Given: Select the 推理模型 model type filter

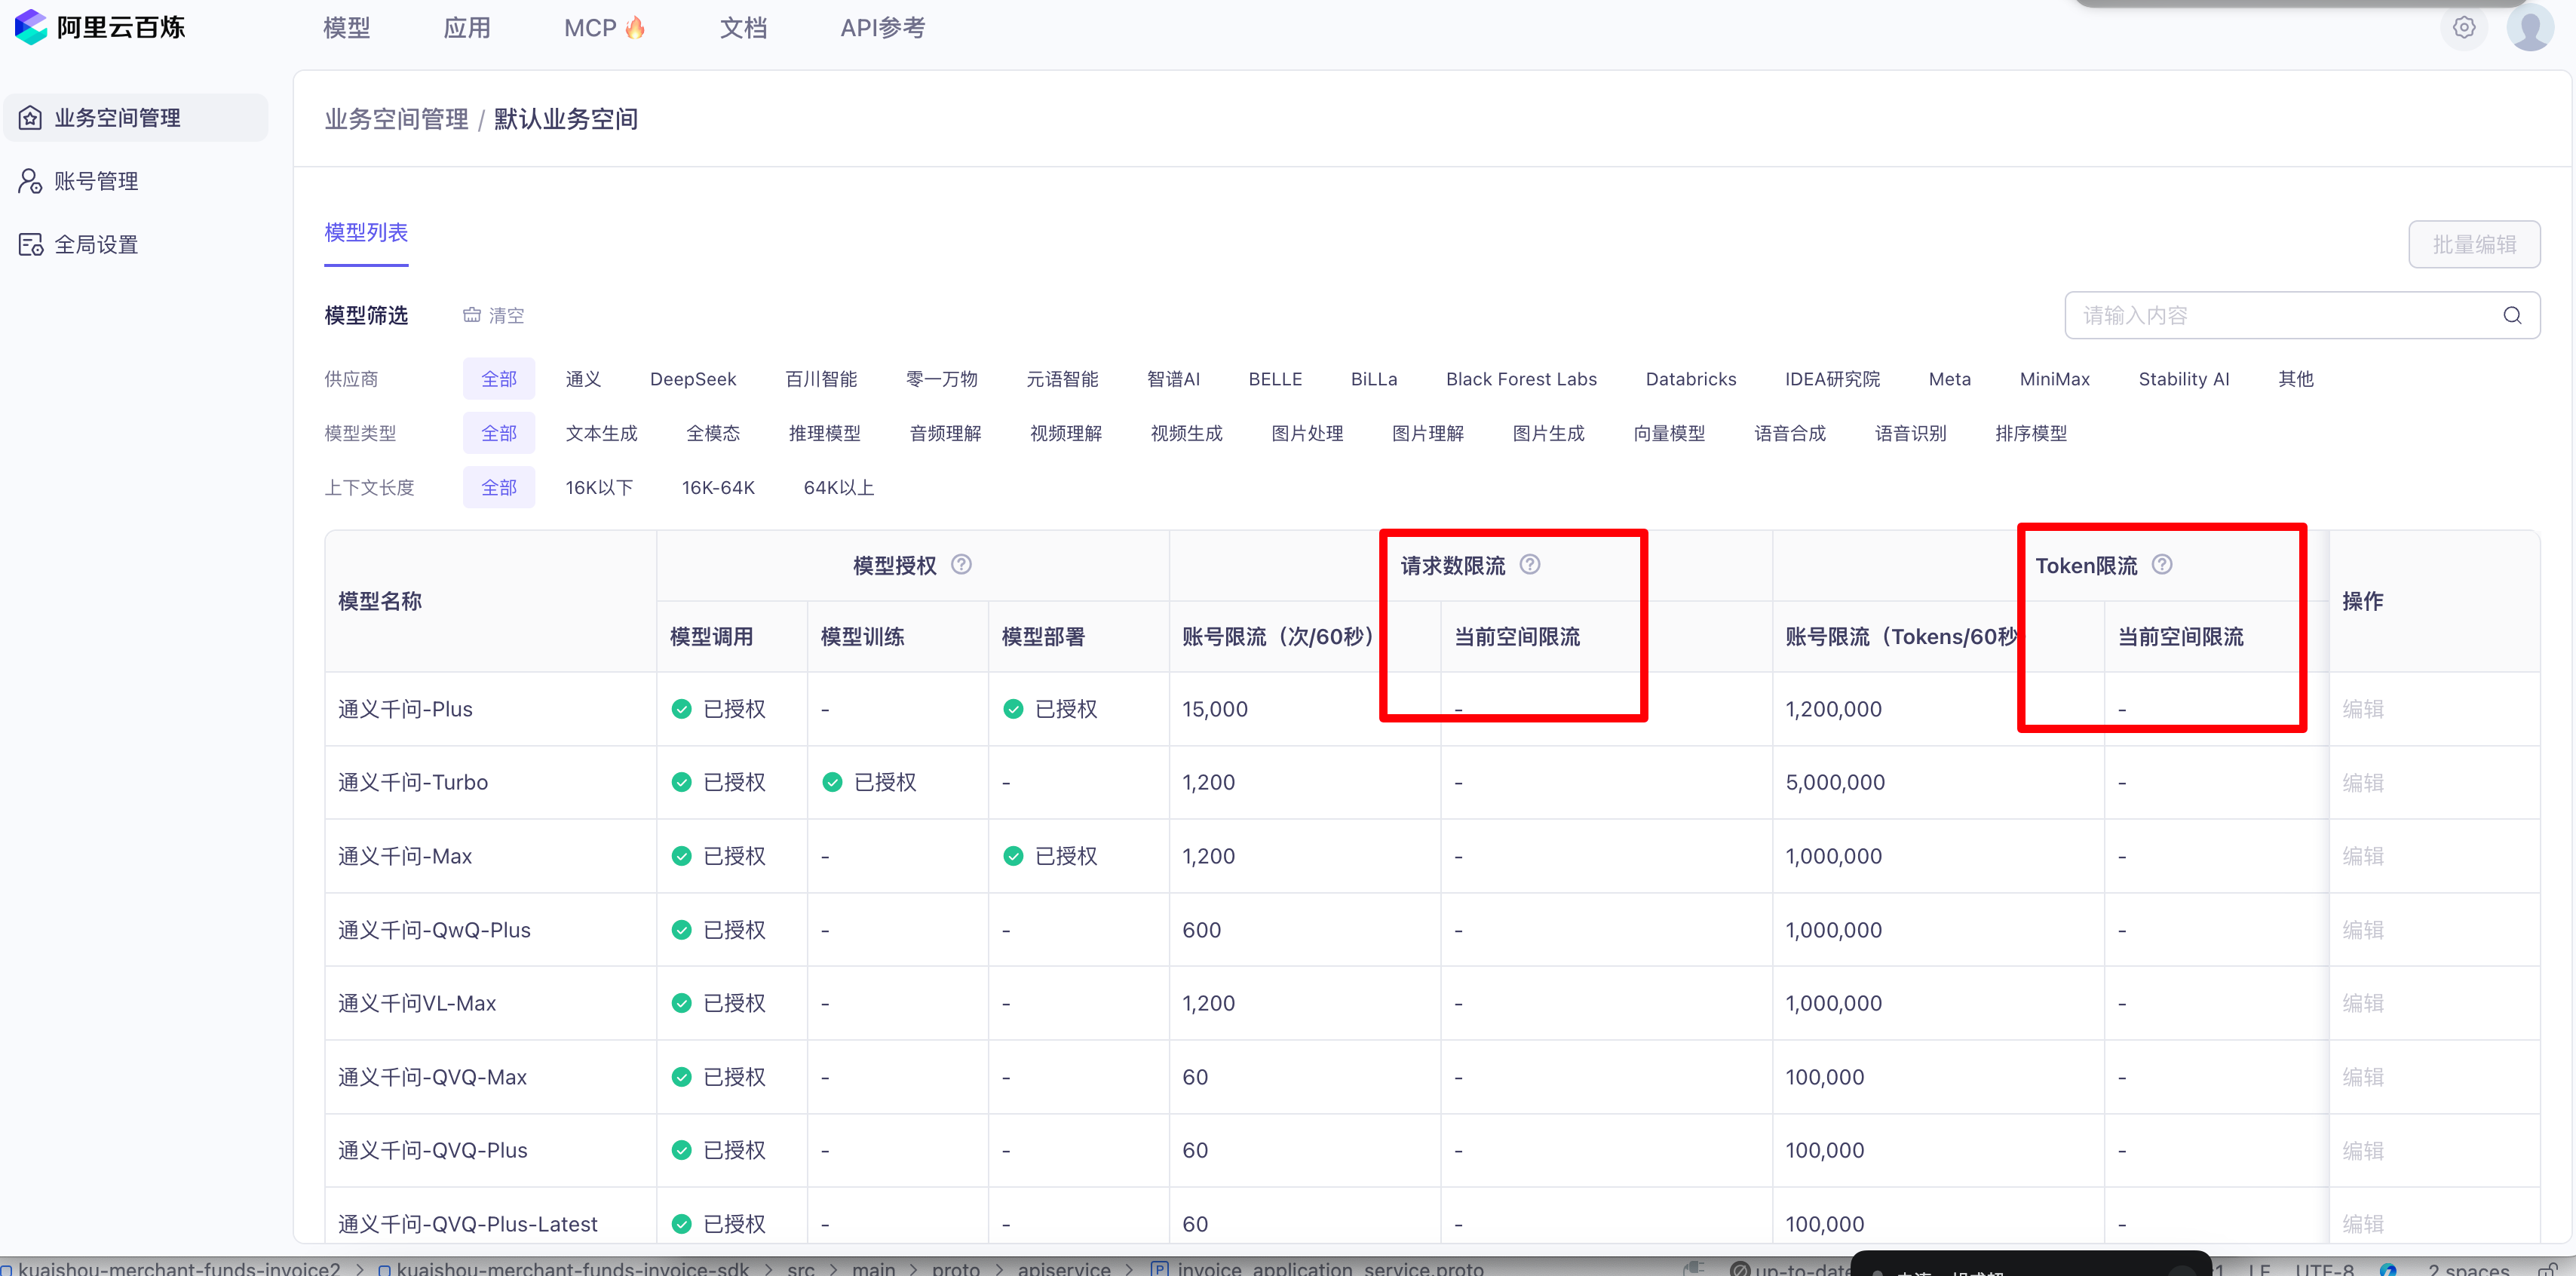Looking at the screenshot, I should click(x=824, y=433).
